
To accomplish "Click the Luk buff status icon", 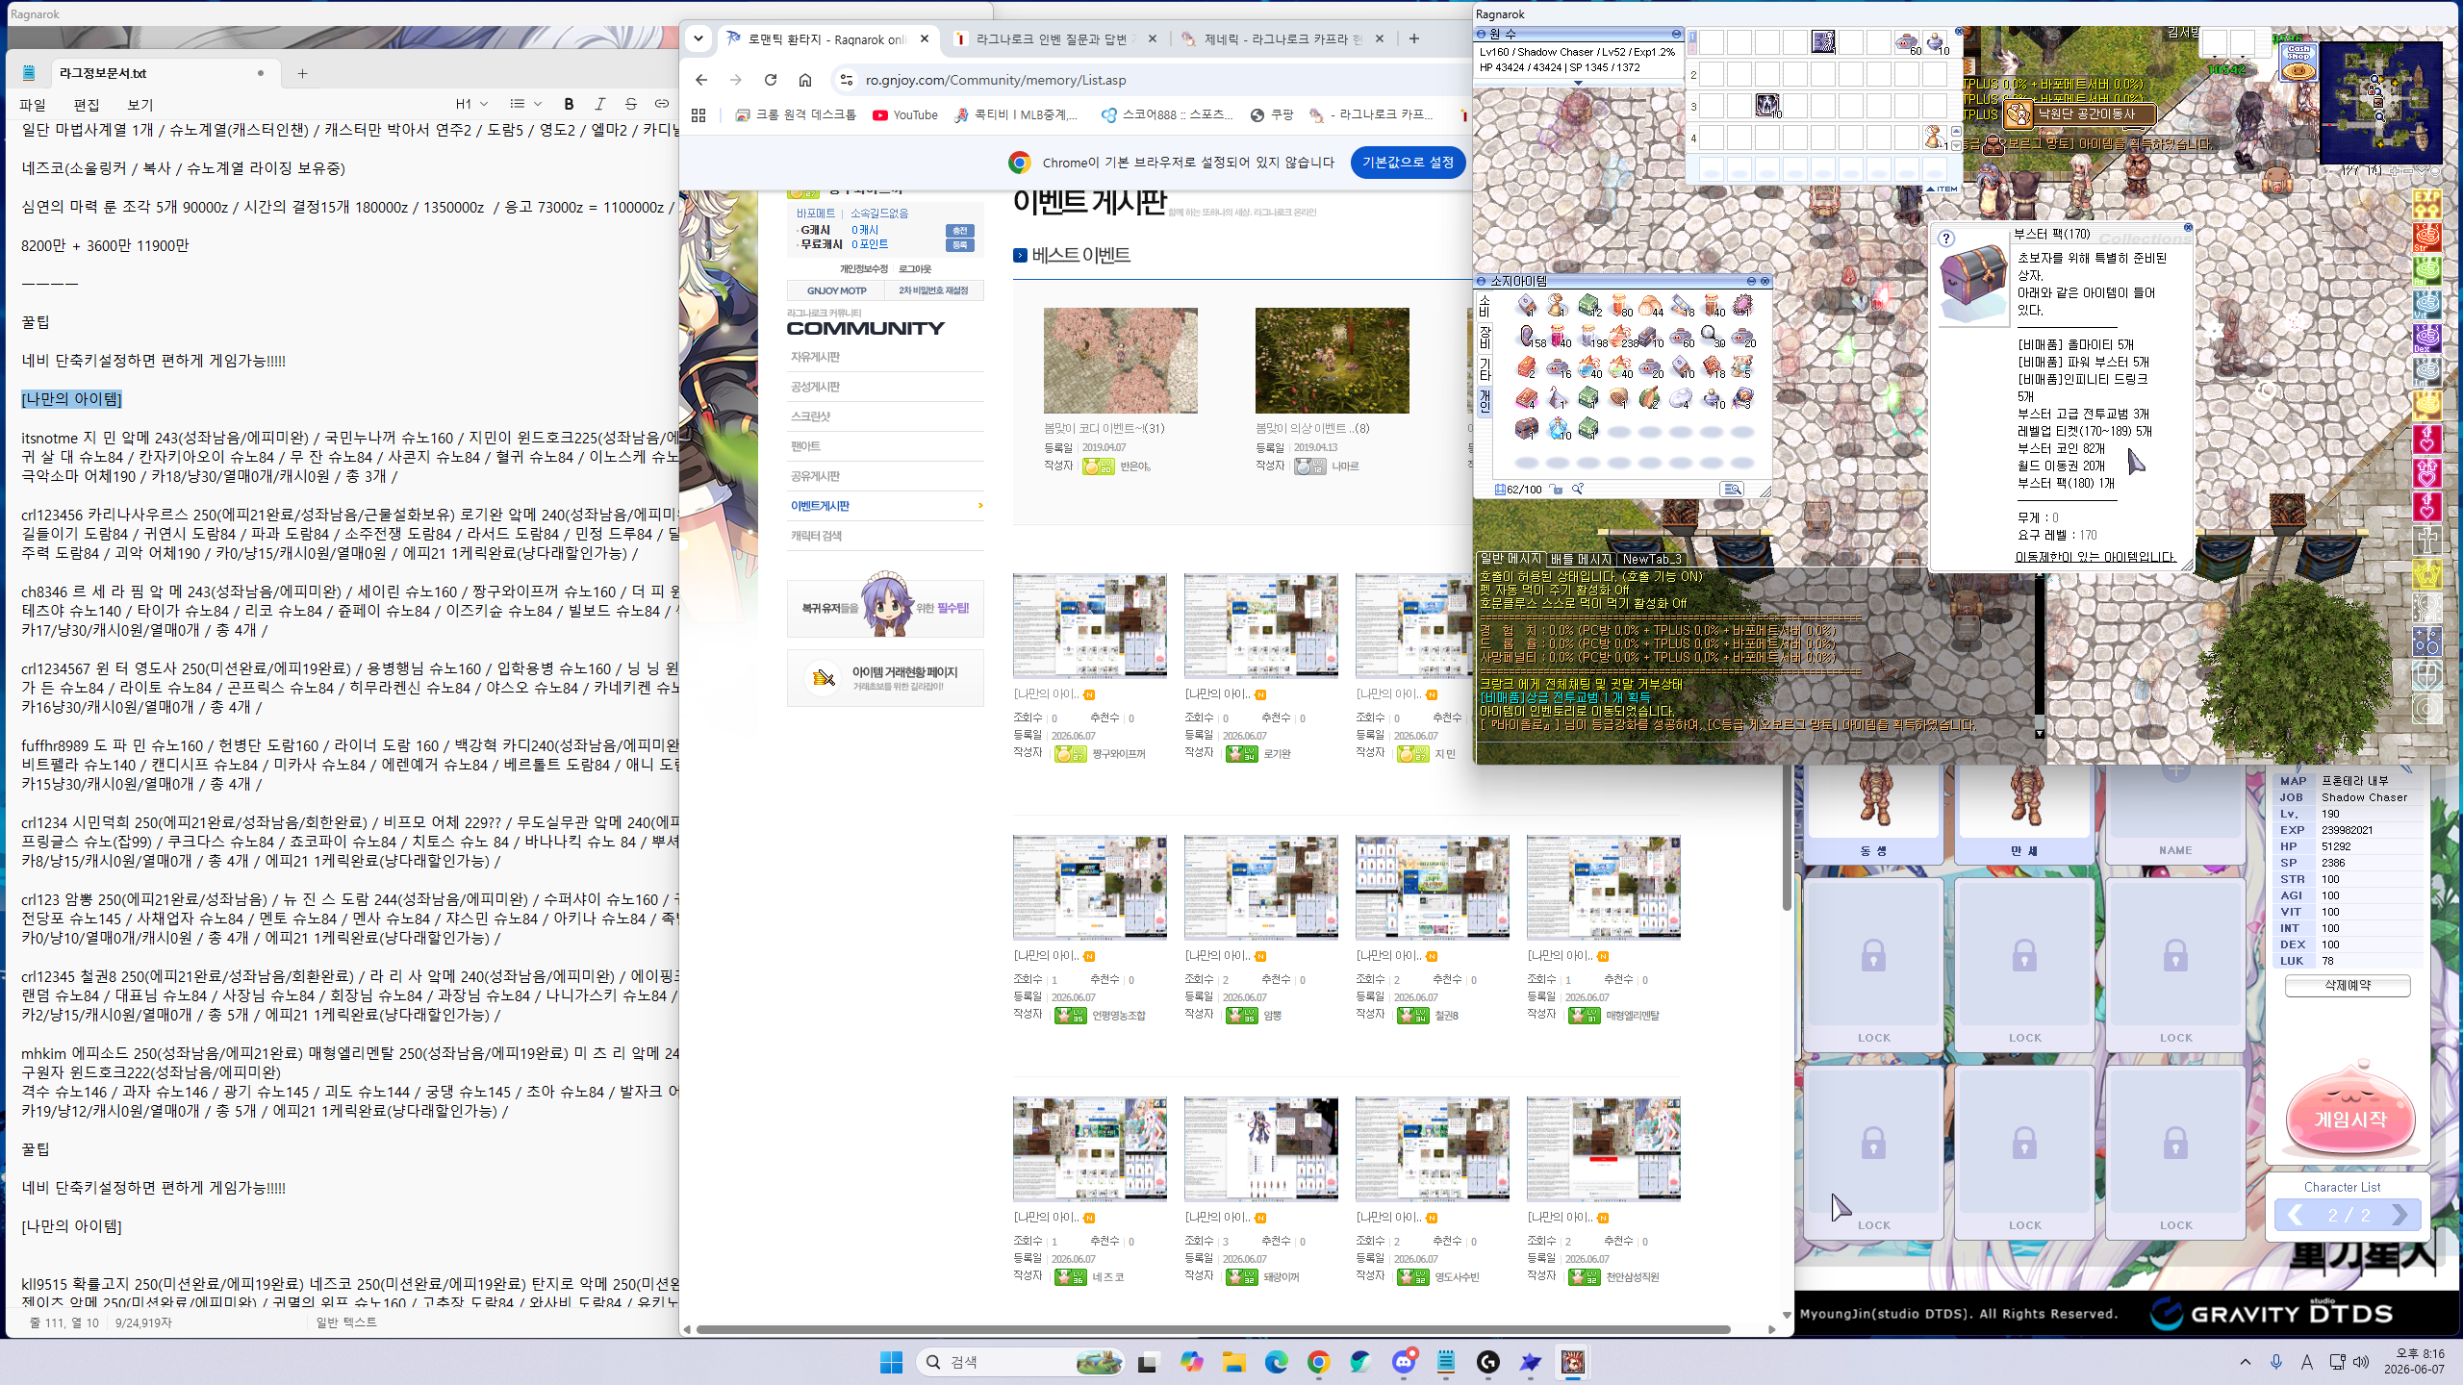I will [2426, 405].
